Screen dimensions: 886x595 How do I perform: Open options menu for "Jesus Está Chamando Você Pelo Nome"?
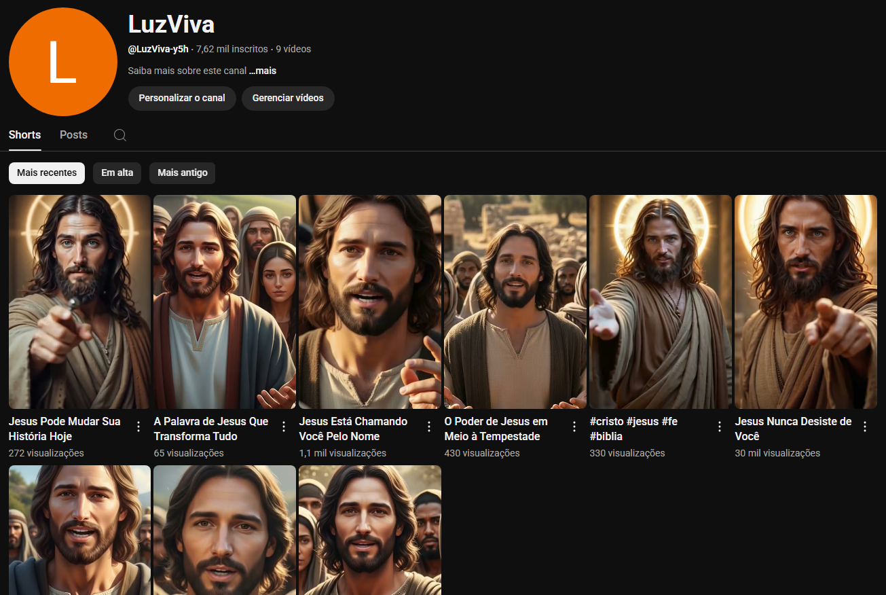click(x=429, y=427)
